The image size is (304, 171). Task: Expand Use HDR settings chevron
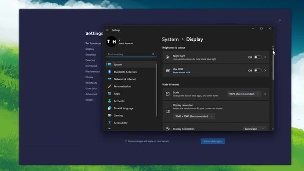coord(265,70)
